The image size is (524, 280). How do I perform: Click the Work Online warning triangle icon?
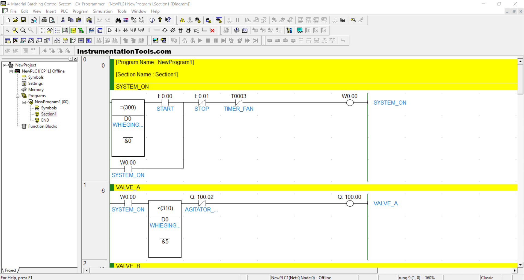point(182,20)
